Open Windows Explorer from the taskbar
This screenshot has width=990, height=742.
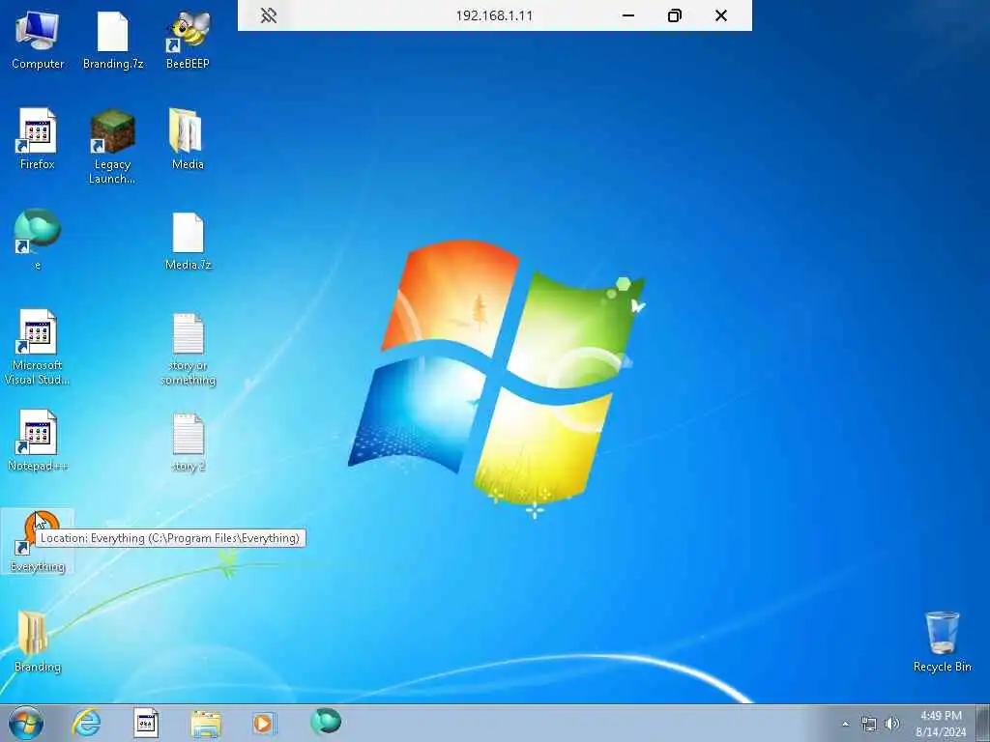[x=206, y=724]
